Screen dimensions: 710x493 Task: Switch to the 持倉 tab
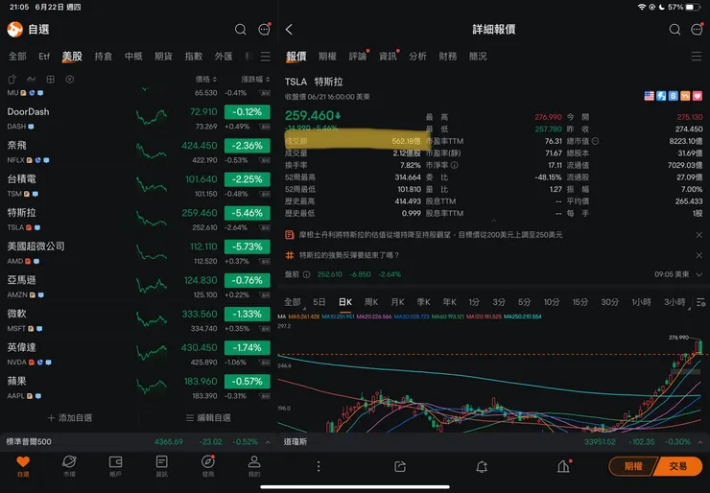click(x=104, y=57)
